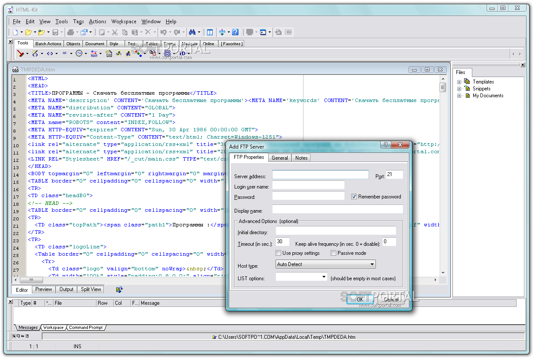This screenshot has width=533, height=359.
Task: Enable the Use proxy settings checkbox
Action: coord(279,253)
